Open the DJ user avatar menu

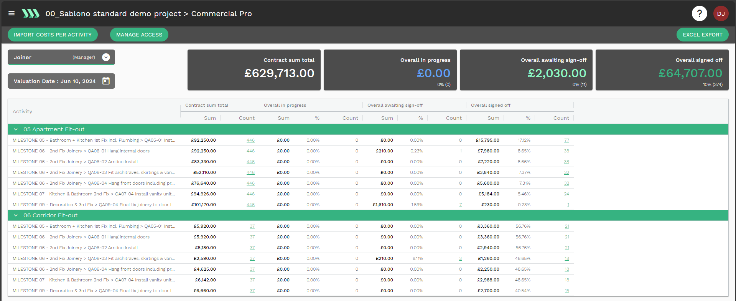pyautogui.click(x=721, y=13)
